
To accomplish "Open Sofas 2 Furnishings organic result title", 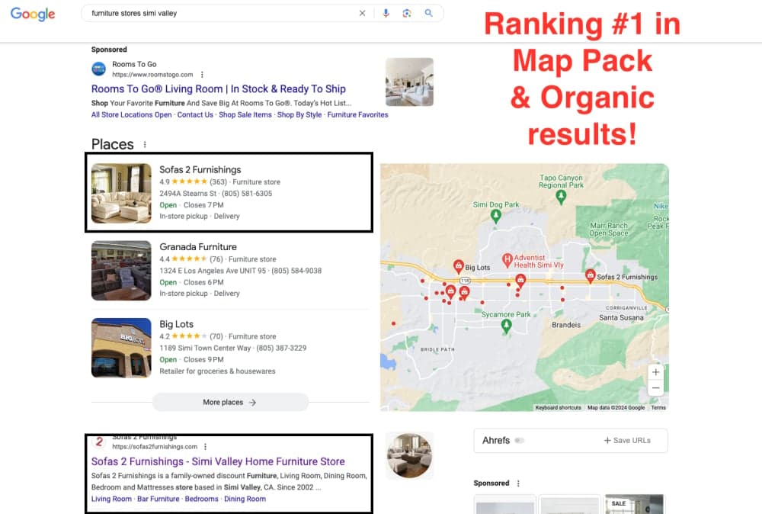I will [x=218, y=461].
